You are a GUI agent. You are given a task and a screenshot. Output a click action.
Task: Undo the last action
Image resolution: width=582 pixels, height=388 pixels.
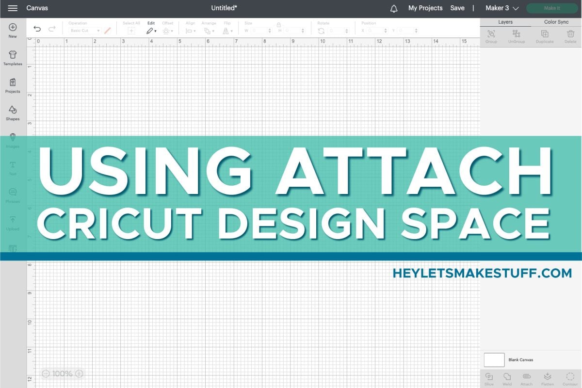coord(37,29)
